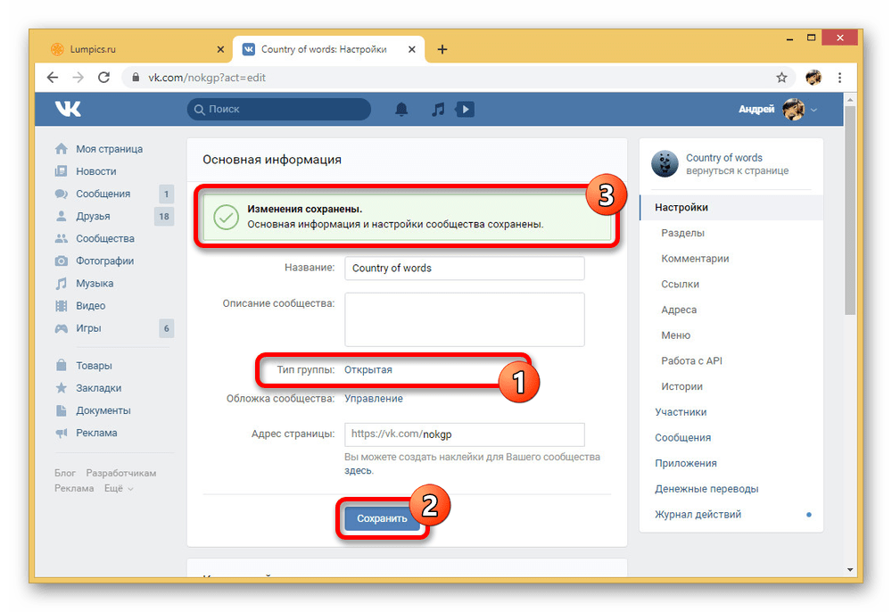892x612 pixels.
Task: Click the VK logo in the header
Action: [x=68, y=109]
